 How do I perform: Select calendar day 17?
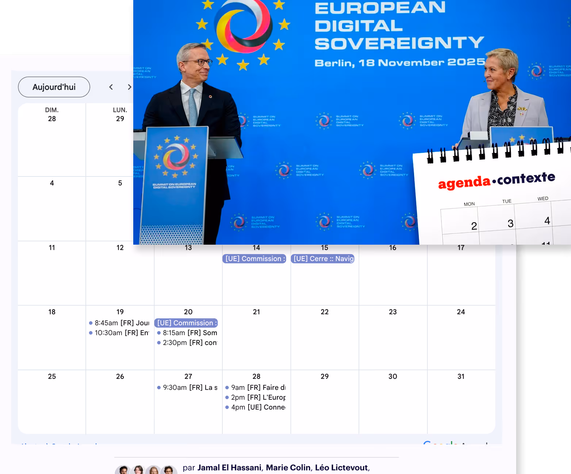coord(461,248)
